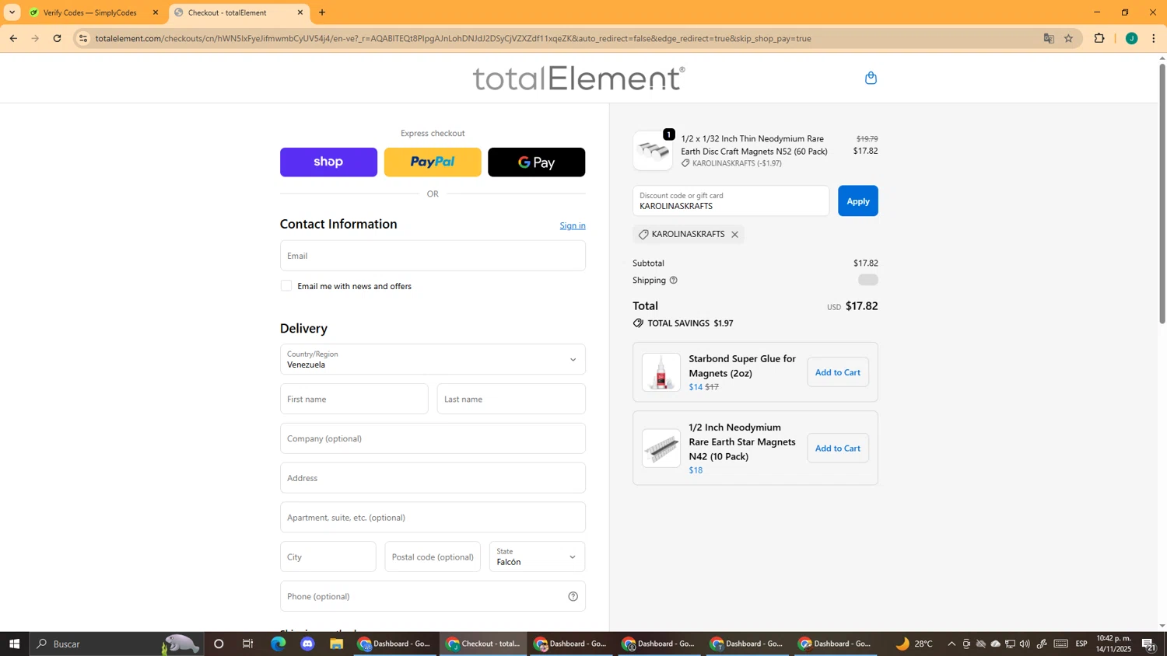Focus the First name field
Viewport: 1167px width, 656px height.
[354, 400]
